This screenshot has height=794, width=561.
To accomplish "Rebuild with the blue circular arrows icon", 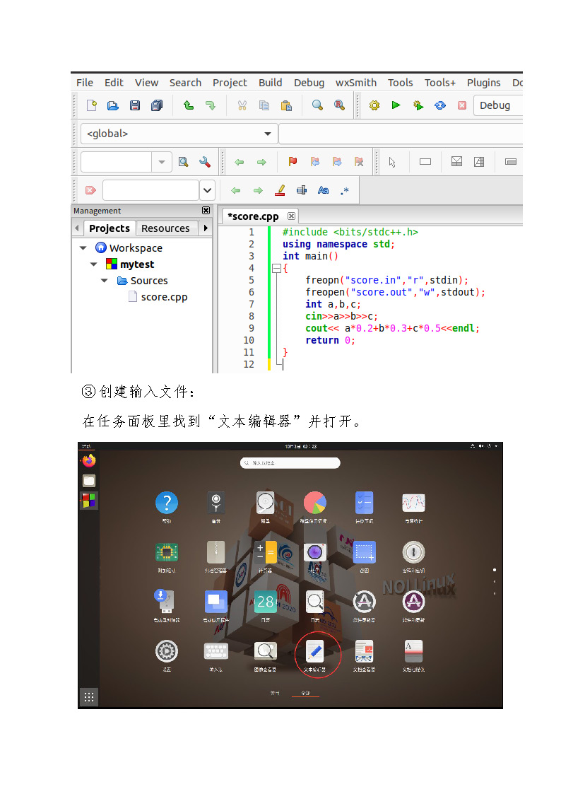I will pyautogui.click(x=440, y=105).
